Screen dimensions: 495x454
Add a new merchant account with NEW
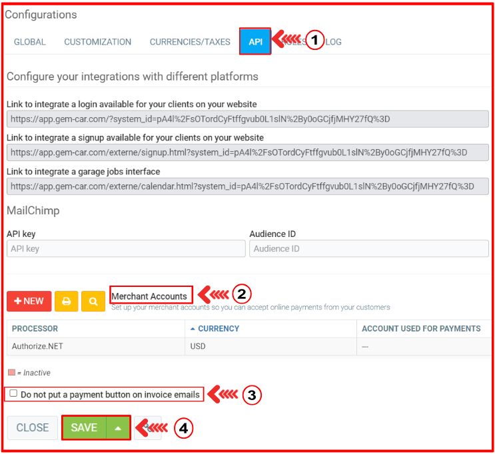coord(29,301)
